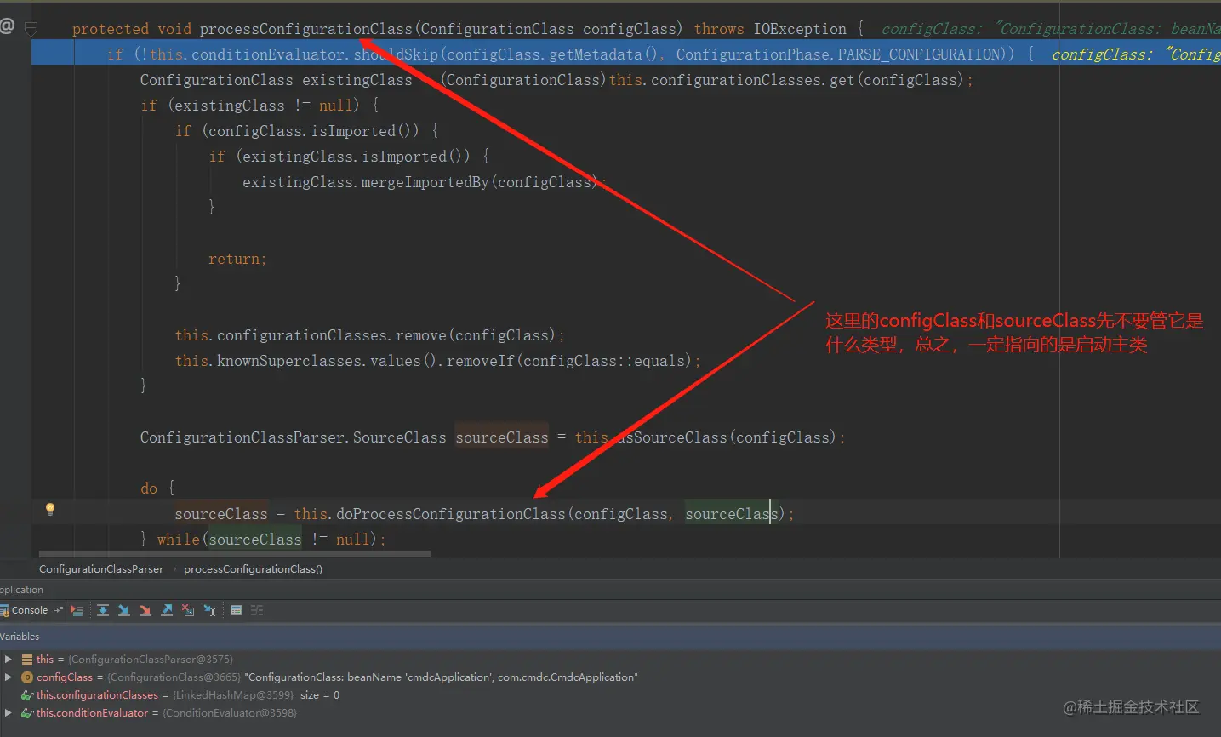1221x737 pixels.
Task: Click the 'com.cmdc.CmdcApplication' value text
Action: (568, 677)
